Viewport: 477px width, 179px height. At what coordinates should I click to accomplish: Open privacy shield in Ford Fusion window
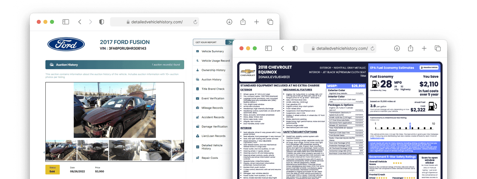[x=102, y=22]
